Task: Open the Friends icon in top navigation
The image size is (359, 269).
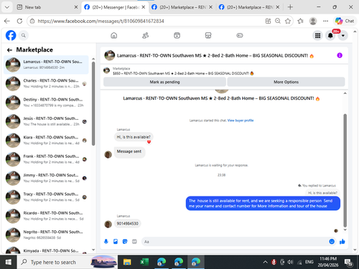Action: coord(145,35)
